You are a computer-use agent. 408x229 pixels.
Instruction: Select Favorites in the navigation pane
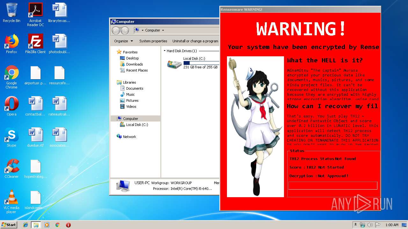[x=127, y=52]
